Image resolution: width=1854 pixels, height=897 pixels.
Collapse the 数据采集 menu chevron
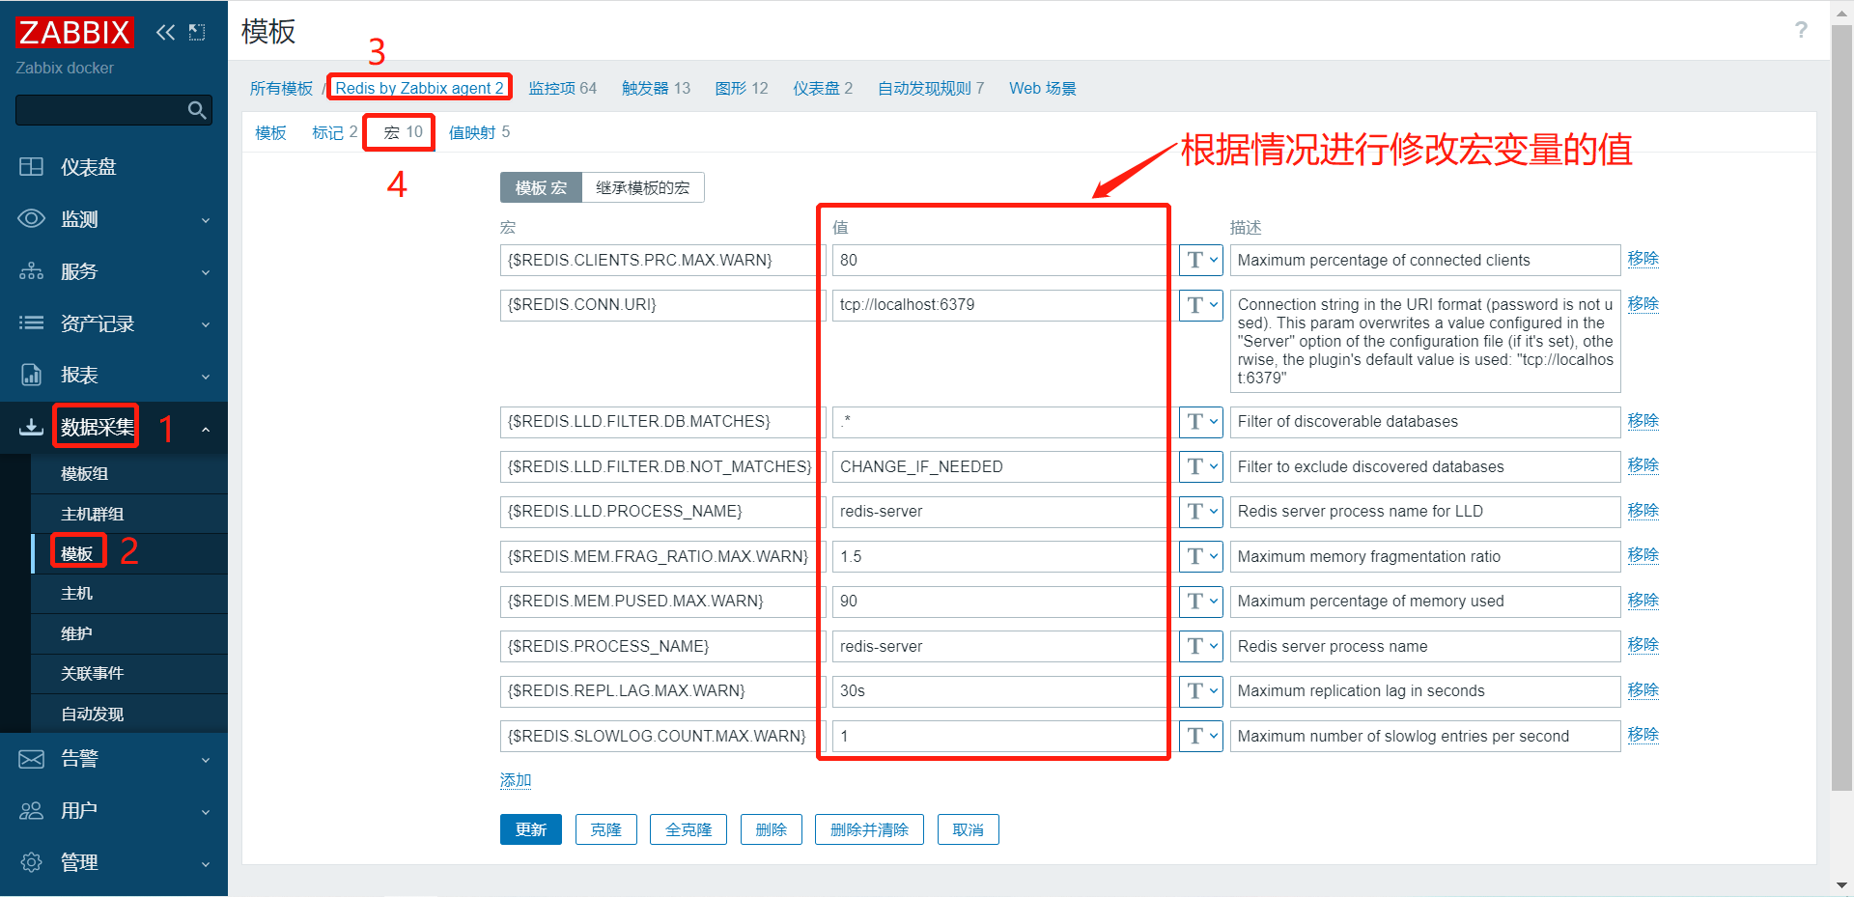206,428
